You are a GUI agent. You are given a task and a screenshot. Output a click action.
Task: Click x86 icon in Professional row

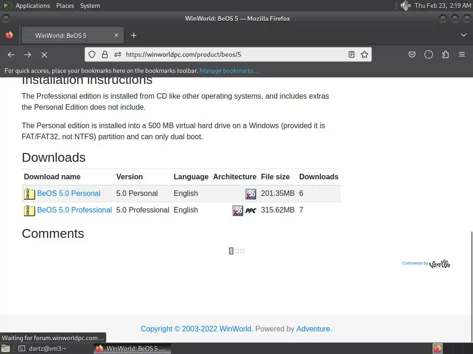(238, 210)
